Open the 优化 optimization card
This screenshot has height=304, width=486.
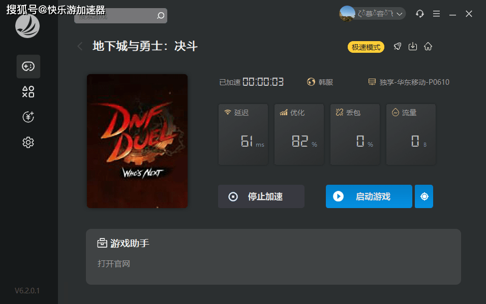coord(299,134)
